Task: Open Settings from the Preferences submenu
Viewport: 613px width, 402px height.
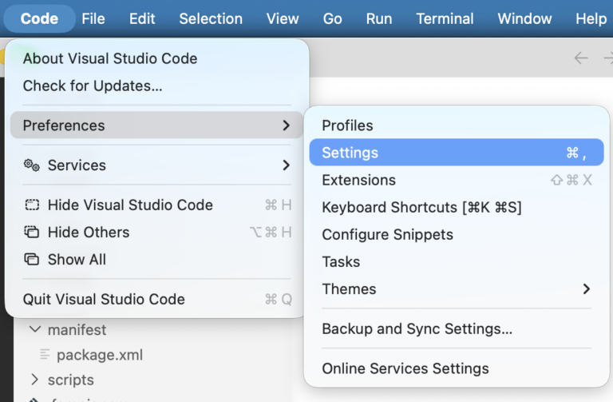Action: click(457, 153)
